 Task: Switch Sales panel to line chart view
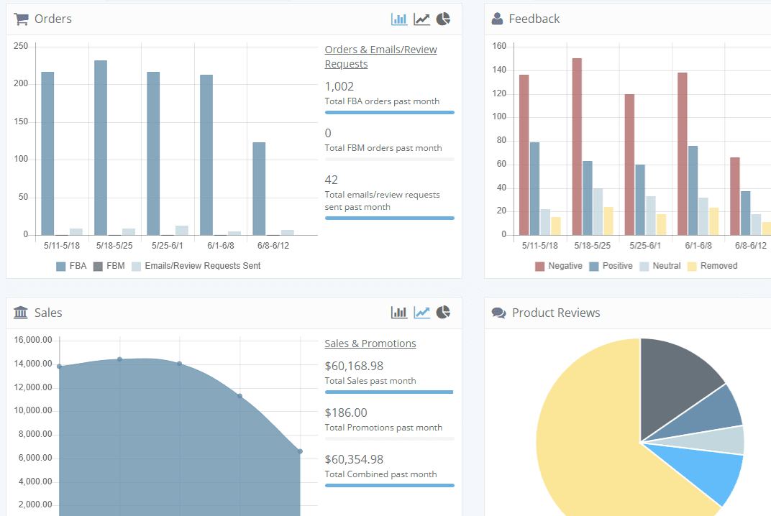click(x=421, y=312)
